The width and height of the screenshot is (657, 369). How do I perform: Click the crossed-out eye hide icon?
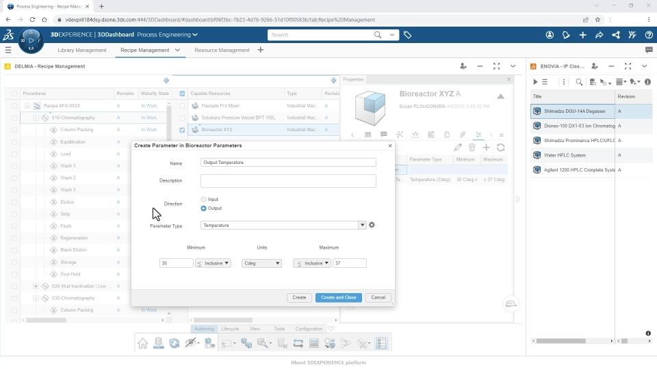pyautogui.click(x=191, y=343)
